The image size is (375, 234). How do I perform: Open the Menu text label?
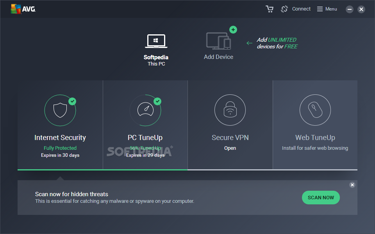click(x=331, y=9)
